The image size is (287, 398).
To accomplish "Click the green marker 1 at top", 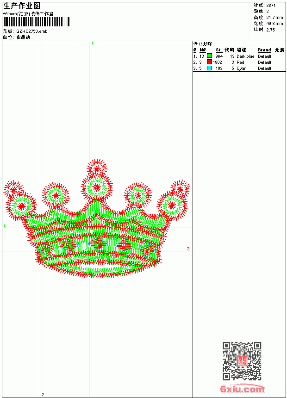I will click(92, 44).
